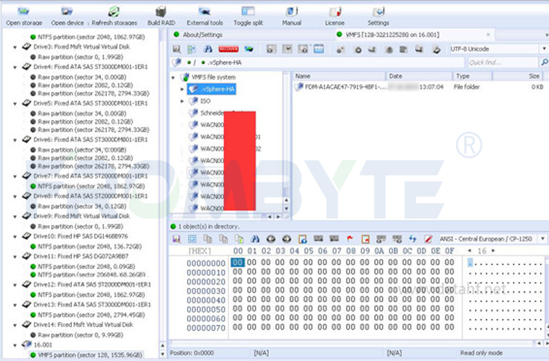The height and width of the screenshot is (361, 549).
Task: Click the tree-structure icon in explorer toolbar
Action: [x=192, y=49]
